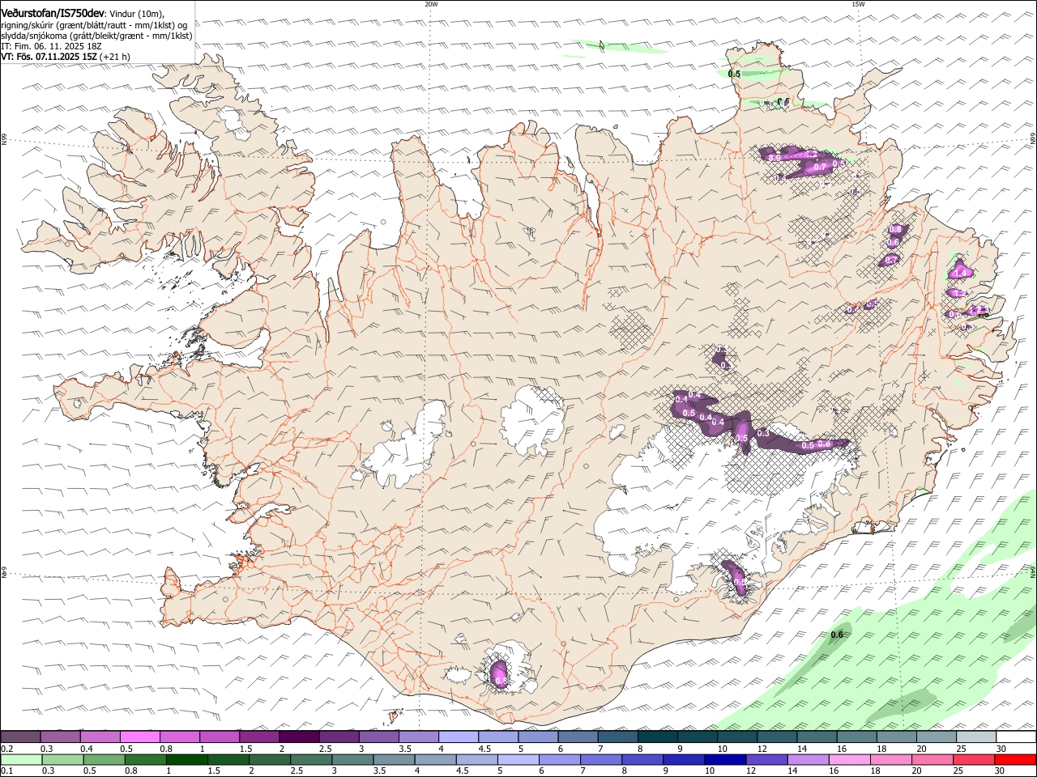The width and height of the screenshot is (1037, 777).
Task: Click the Veðurstofan/IS750dev title text
Action: click(53, 12)
